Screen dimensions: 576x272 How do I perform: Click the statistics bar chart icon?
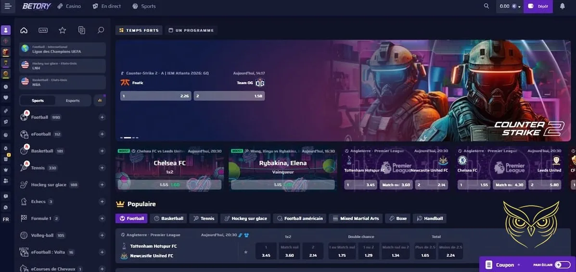(100, 100)
